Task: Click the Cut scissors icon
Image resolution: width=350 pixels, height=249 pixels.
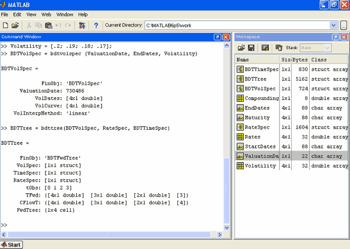Action: tap(29, 26)
